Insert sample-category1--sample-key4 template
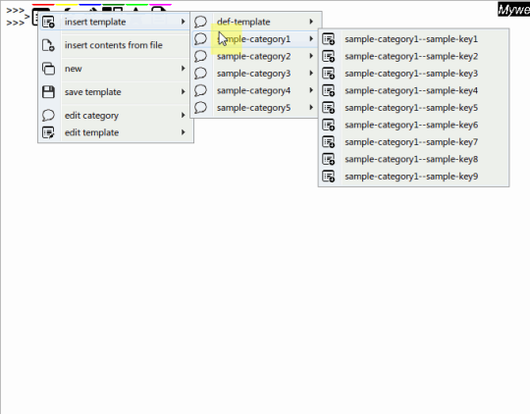 pyautogui.click(x=413, y=90)
